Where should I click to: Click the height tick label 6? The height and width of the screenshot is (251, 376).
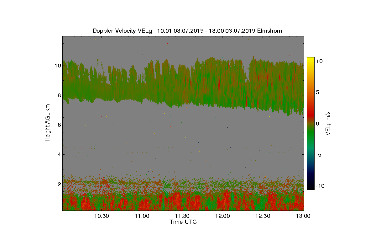(59, 125)
